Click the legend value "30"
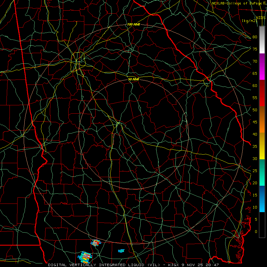Viewport: 267px width, 267px height. (255, 158)
